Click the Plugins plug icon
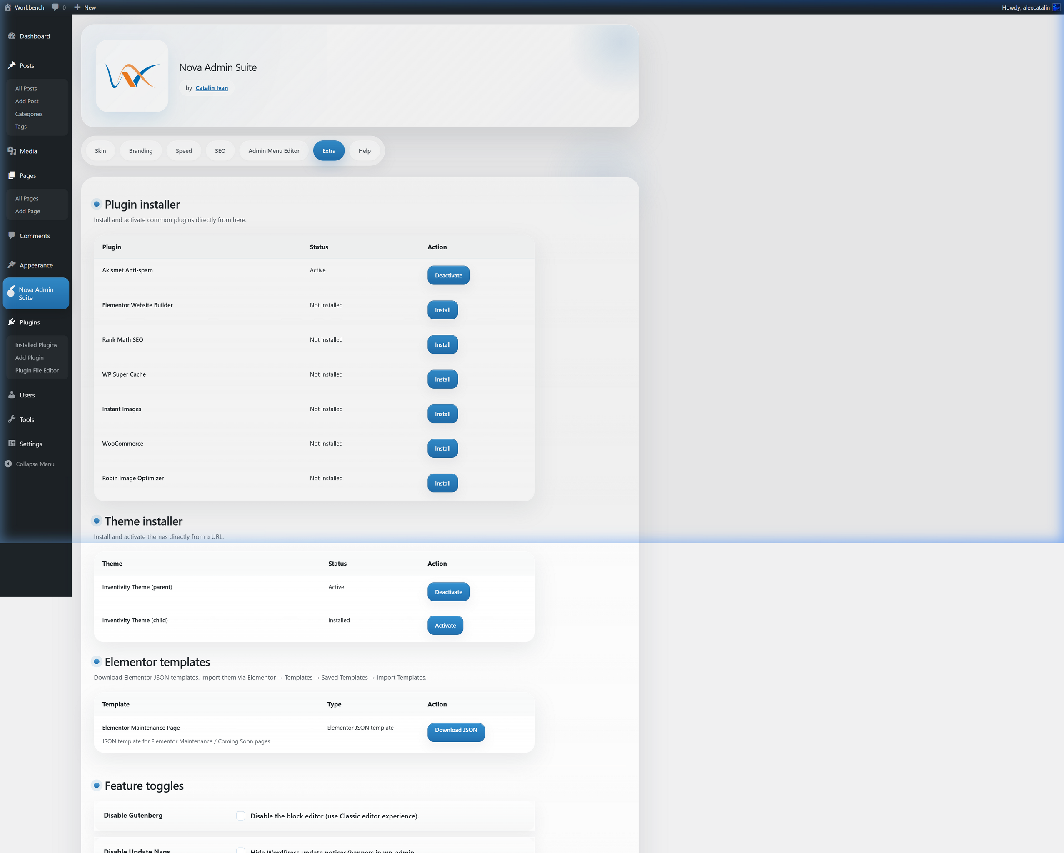1064x853 pixels. click(12, 322)
